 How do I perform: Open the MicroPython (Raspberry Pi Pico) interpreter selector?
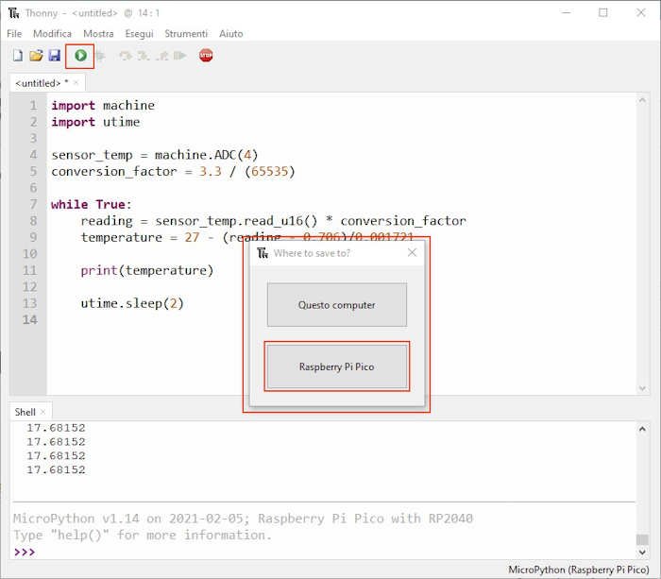[579, 570]
